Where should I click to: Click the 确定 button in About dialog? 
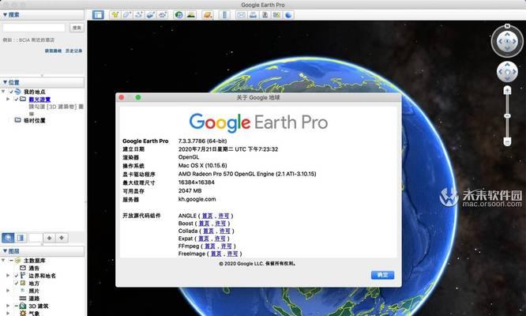pos(382,275)
